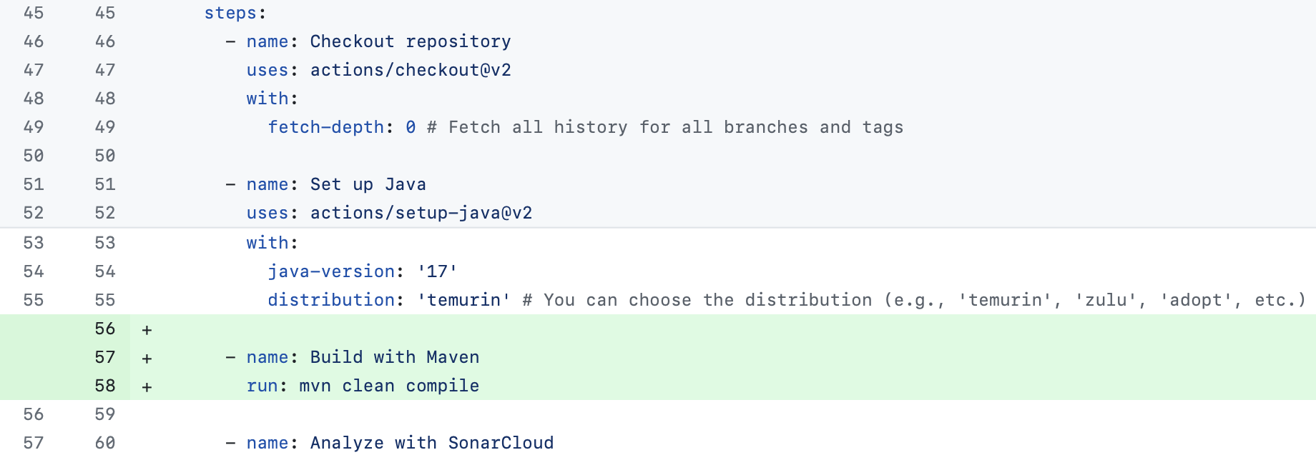Click the "actions/checkout@v2" uses value
Image resolution: width=1316 pixels, height=460 pixels.
tap(410, 71)
